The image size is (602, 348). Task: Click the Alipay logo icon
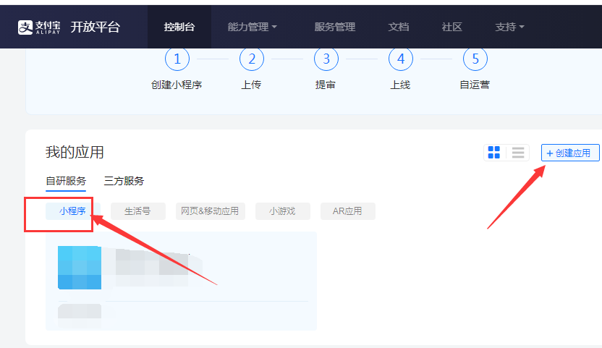[x=27, y=27]
